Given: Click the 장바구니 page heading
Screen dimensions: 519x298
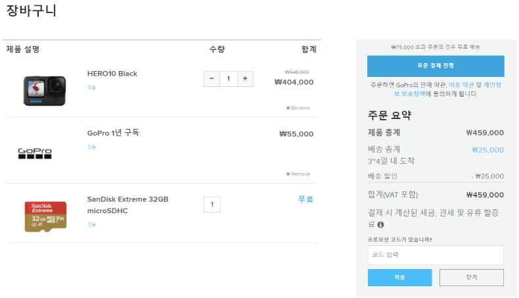Looking at the screenshot, I should click(31, 11).
